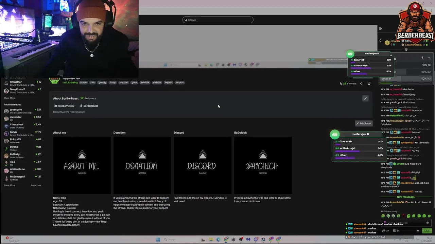Click the pencil edit icon in About section

(x=365, y=99)
